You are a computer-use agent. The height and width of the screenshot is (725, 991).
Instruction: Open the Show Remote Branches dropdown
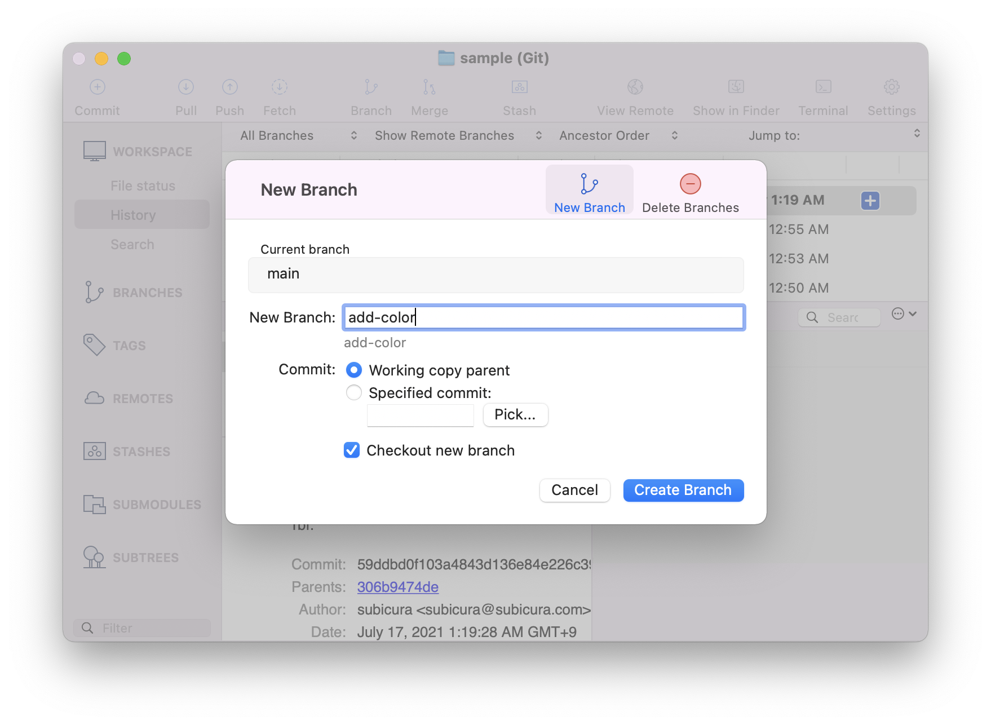[458, 135]
